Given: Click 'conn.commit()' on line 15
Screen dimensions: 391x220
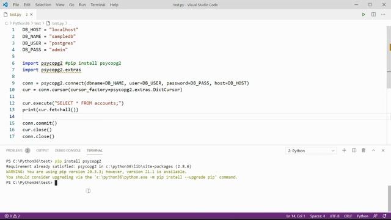Looking at the screenshot, I should pyautogui.click(x=40, y=123).
